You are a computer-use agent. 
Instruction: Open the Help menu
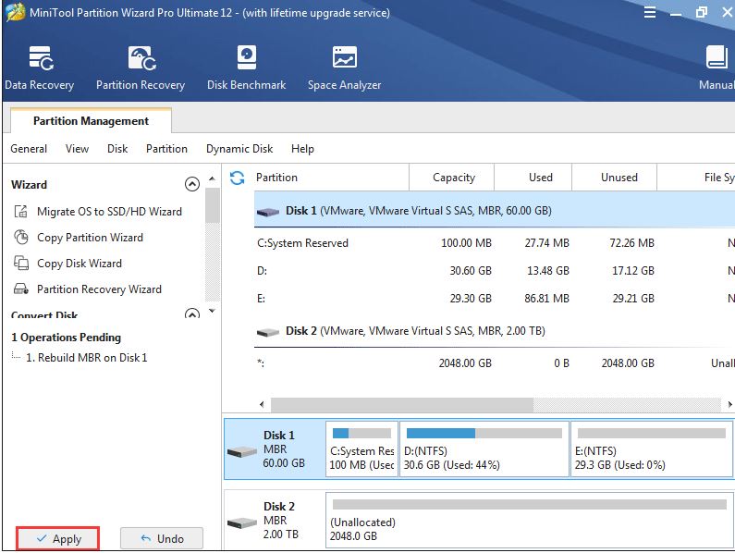302,149
